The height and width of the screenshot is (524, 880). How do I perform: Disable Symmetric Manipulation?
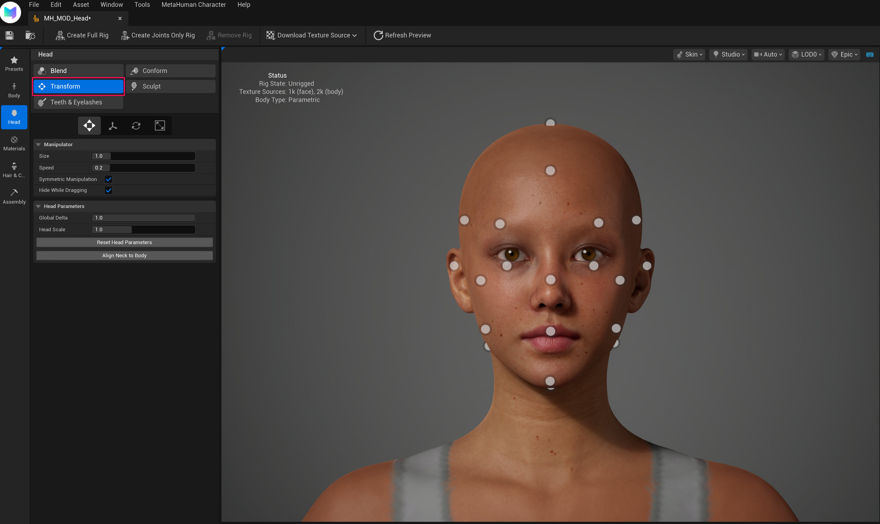(x=109, y=179)
